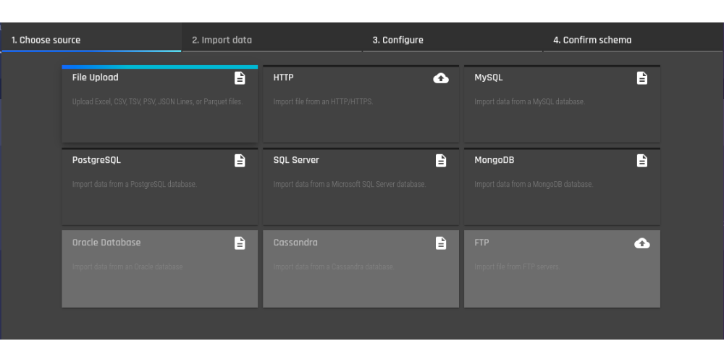
Task: Click the File Upload card document icon
Action: click(x=240, y=78)
